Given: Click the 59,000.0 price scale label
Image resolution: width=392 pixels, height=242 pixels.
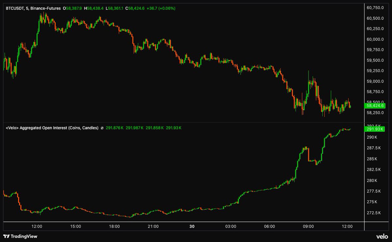Looking at the screenshot, I should 375,81.
